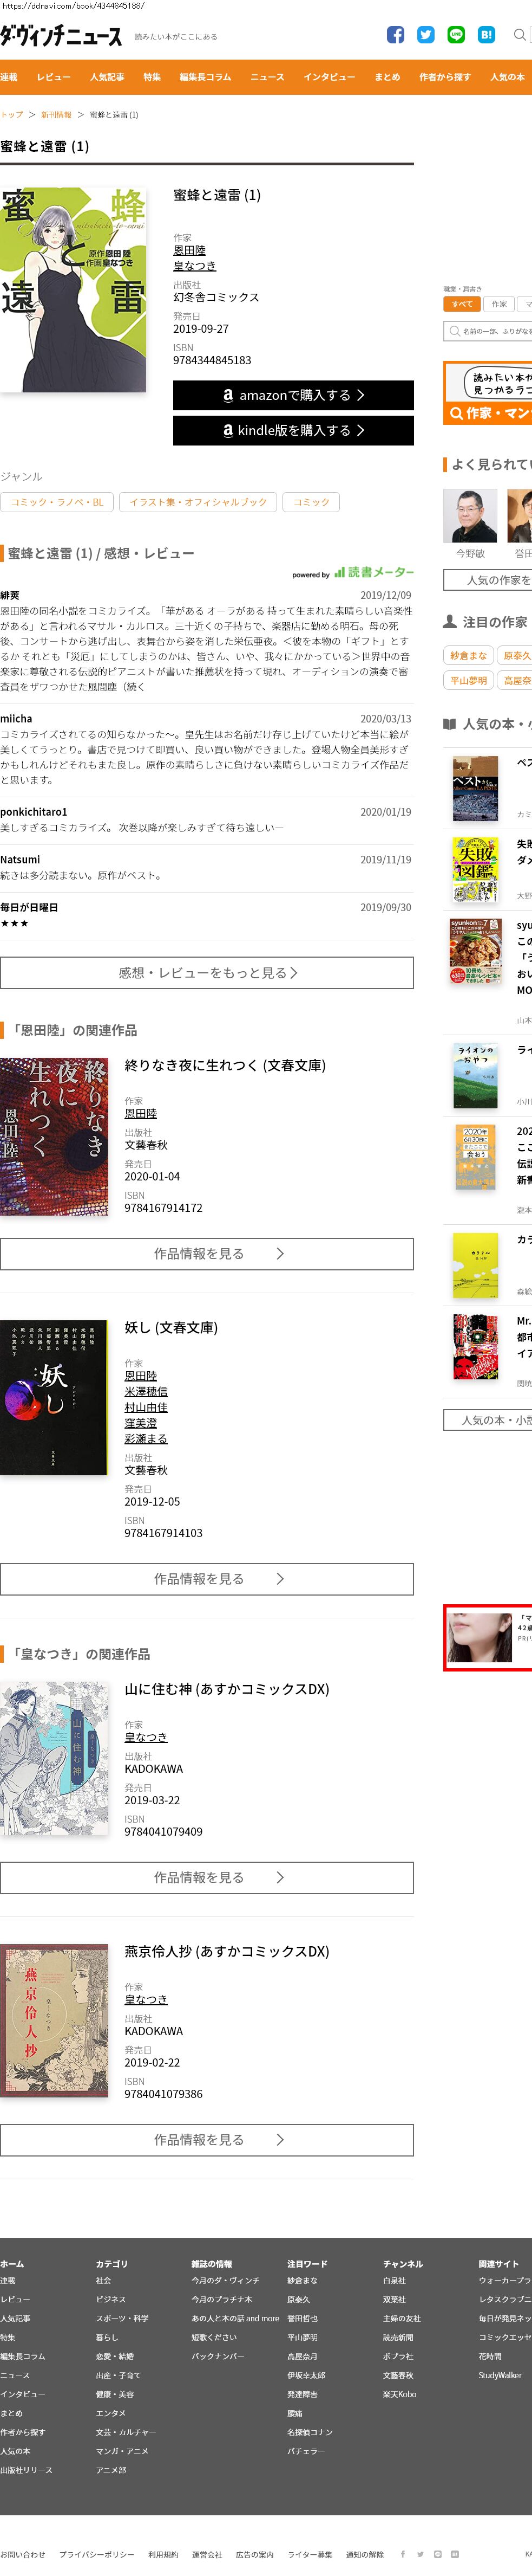Open 作品情報を見る for 終りなき夜に生れつく

207,1253
